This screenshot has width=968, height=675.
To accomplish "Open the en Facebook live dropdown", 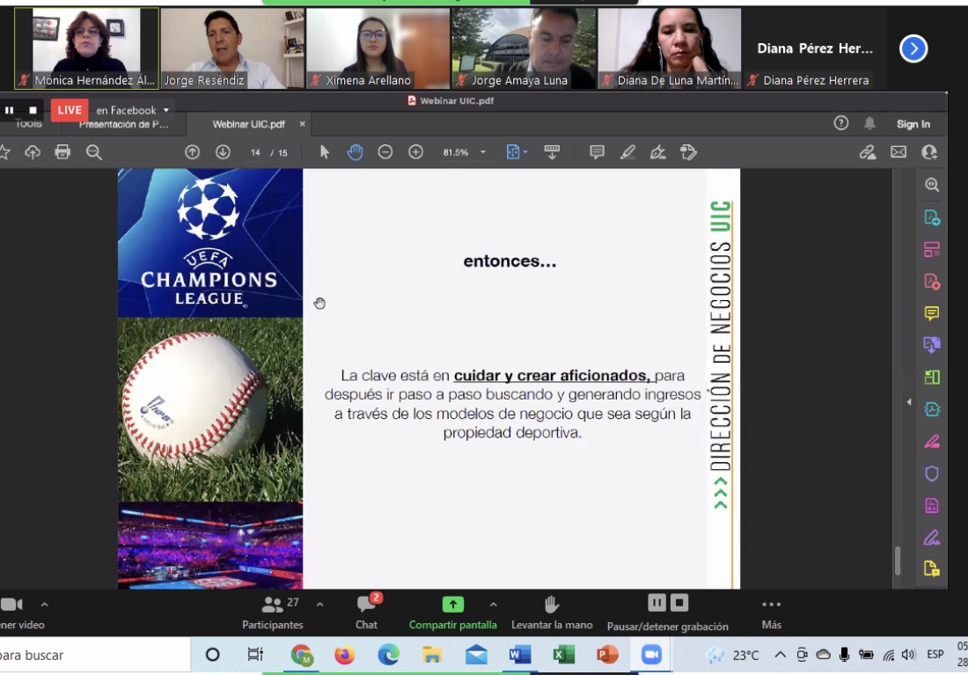I will pyautogui.click(x=133, y=110).
